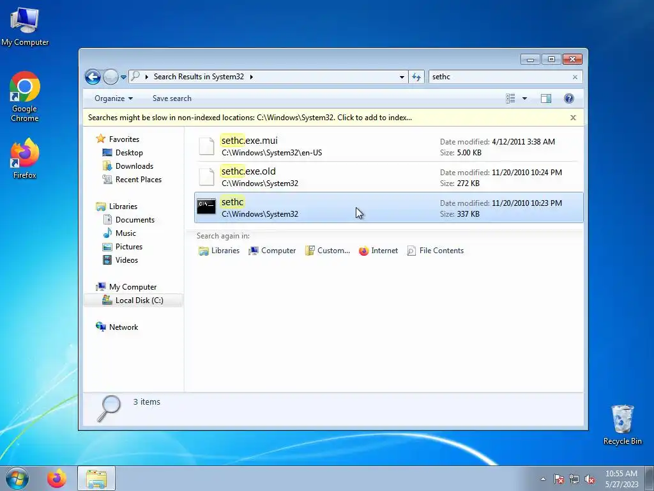Screen dimensions: 654x491
Task: Open the Recycle Bin
Action: point(622,425)
